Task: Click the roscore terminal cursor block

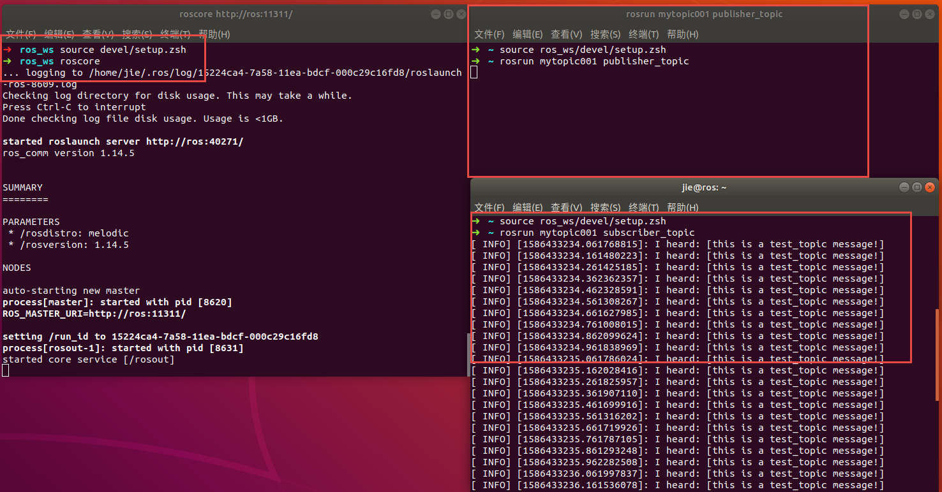Action: pos(6,370)
